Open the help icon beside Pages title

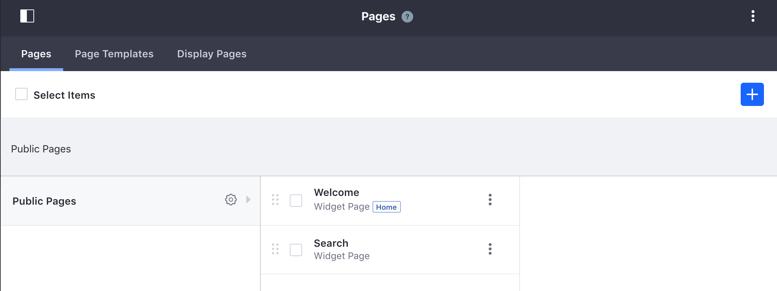tap(407, 17)
